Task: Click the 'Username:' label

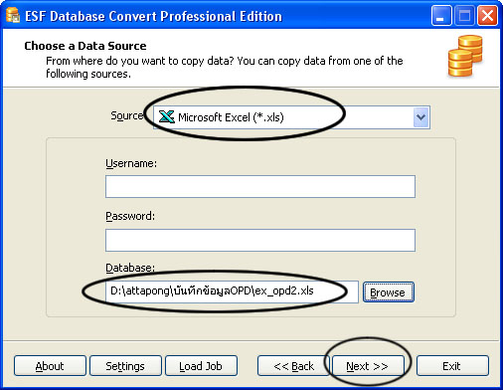Action: [131, 163]
